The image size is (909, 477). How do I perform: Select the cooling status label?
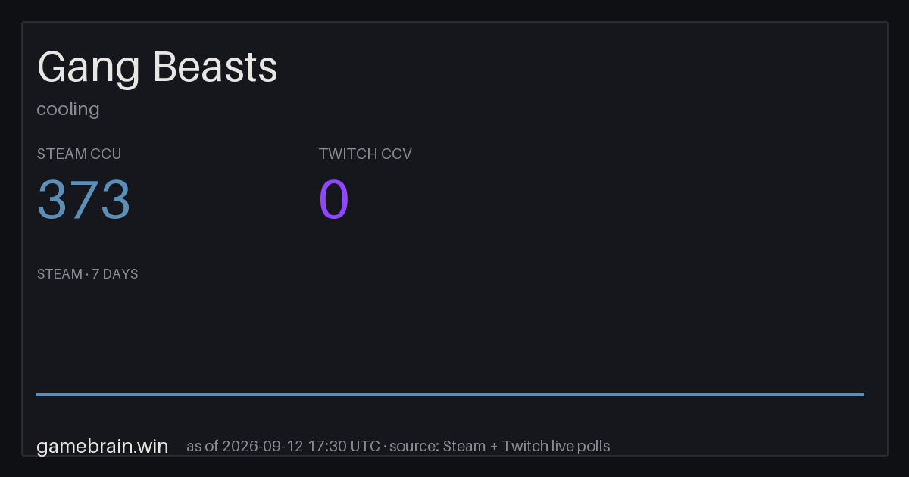(68, 109)
